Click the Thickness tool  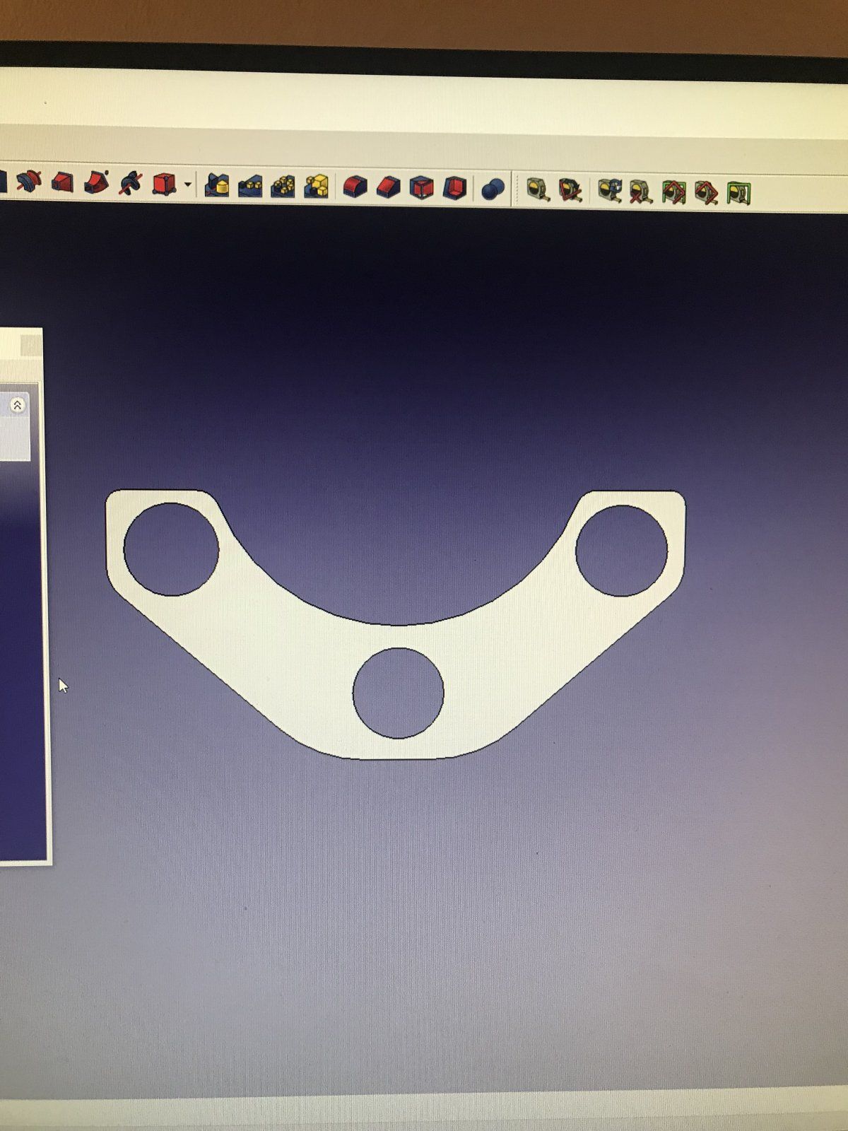pyautogui.click(x=454, y=188)
